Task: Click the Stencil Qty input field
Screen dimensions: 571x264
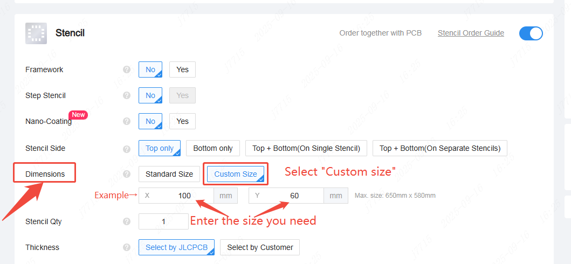Action: tap(163, 221)
